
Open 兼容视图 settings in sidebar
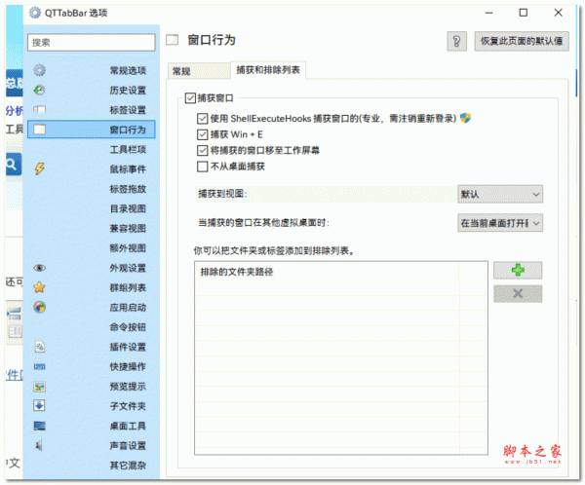tap(128, 228)
